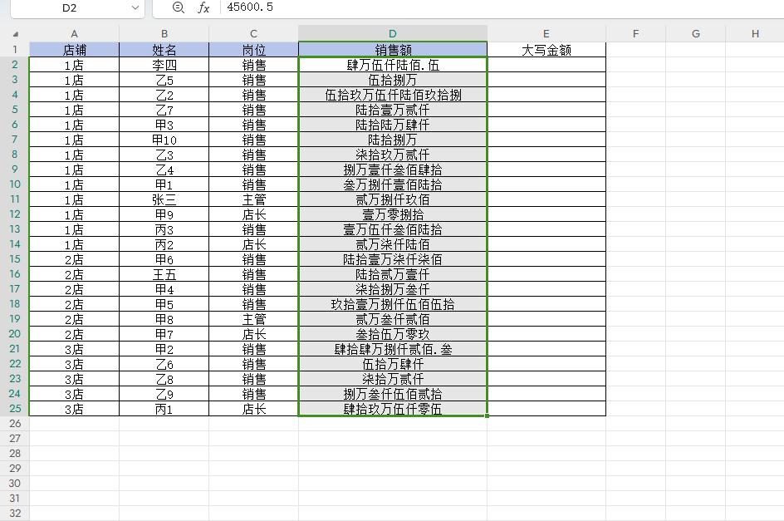Select cell 肆拾肆万捌仟贰佰.叁
The width and height of the screenshot is (784, 521).
point(393,349)
